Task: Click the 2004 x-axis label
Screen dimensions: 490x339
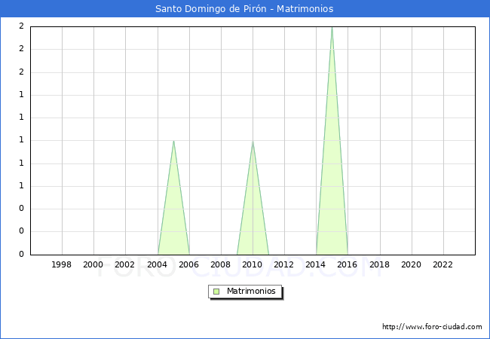Action: pyautogui.click(x=158, y=264)
